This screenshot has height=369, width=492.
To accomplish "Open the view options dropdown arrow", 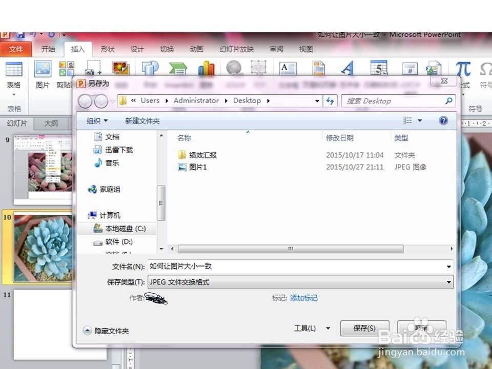I will [420, 120].
